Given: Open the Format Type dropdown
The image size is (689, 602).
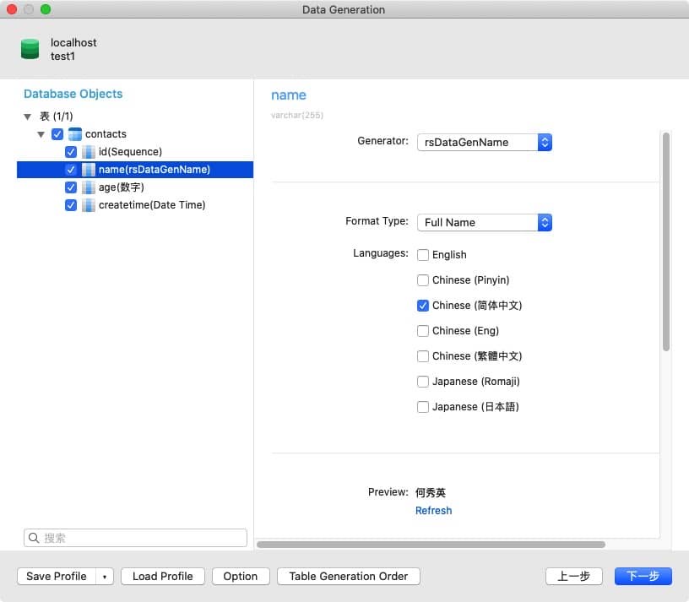Looking at the screenshot, I should pos(485,222).
